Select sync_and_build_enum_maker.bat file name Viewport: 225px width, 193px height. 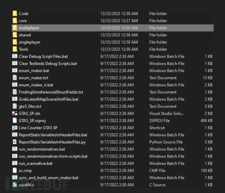pos(49,178)
